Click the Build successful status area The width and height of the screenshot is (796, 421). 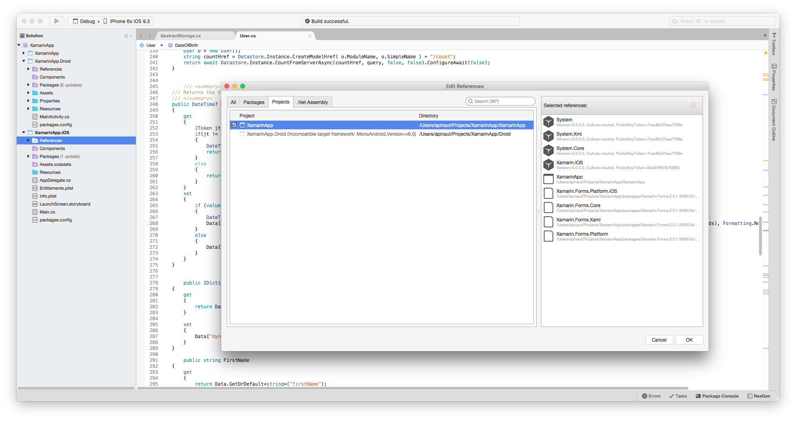tap(411, 21)
